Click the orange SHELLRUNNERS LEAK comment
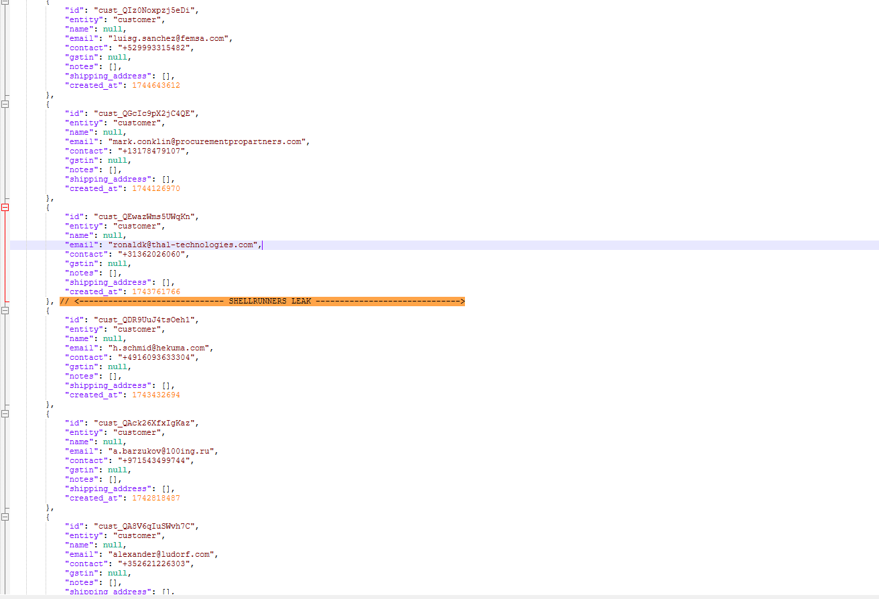Viewport: 879px width, 599px height. point(262,302)
